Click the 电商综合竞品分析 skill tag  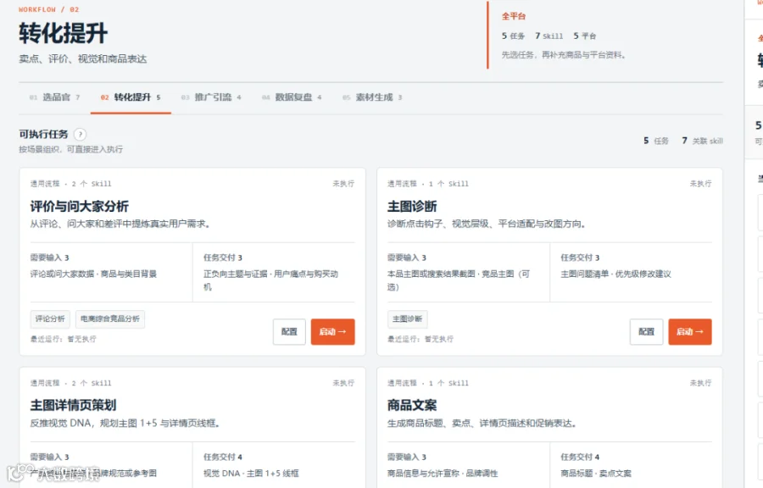[110, 319]
